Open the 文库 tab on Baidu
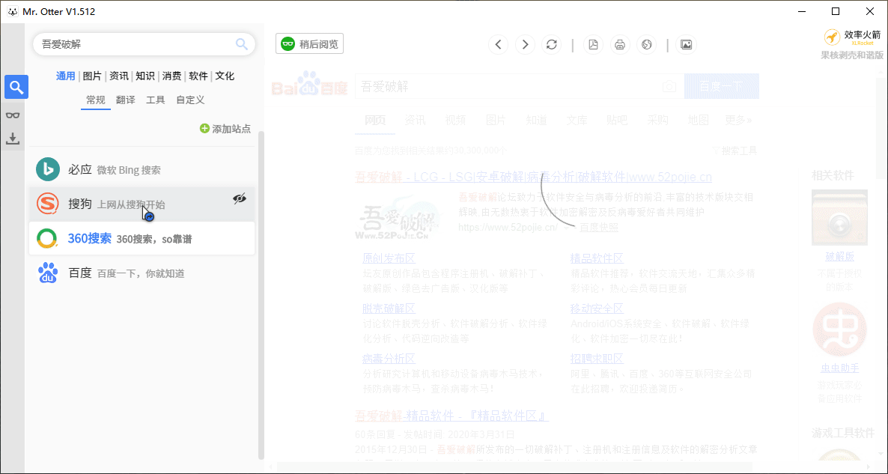 pos(577,120)
